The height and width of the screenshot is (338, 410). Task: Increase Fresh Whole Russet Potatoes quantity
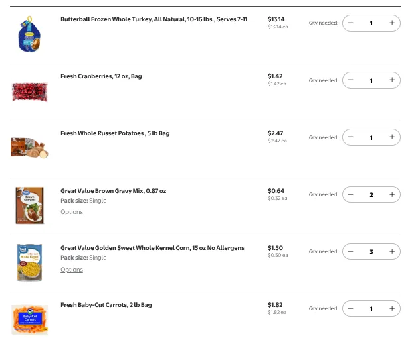click(392, 137)
